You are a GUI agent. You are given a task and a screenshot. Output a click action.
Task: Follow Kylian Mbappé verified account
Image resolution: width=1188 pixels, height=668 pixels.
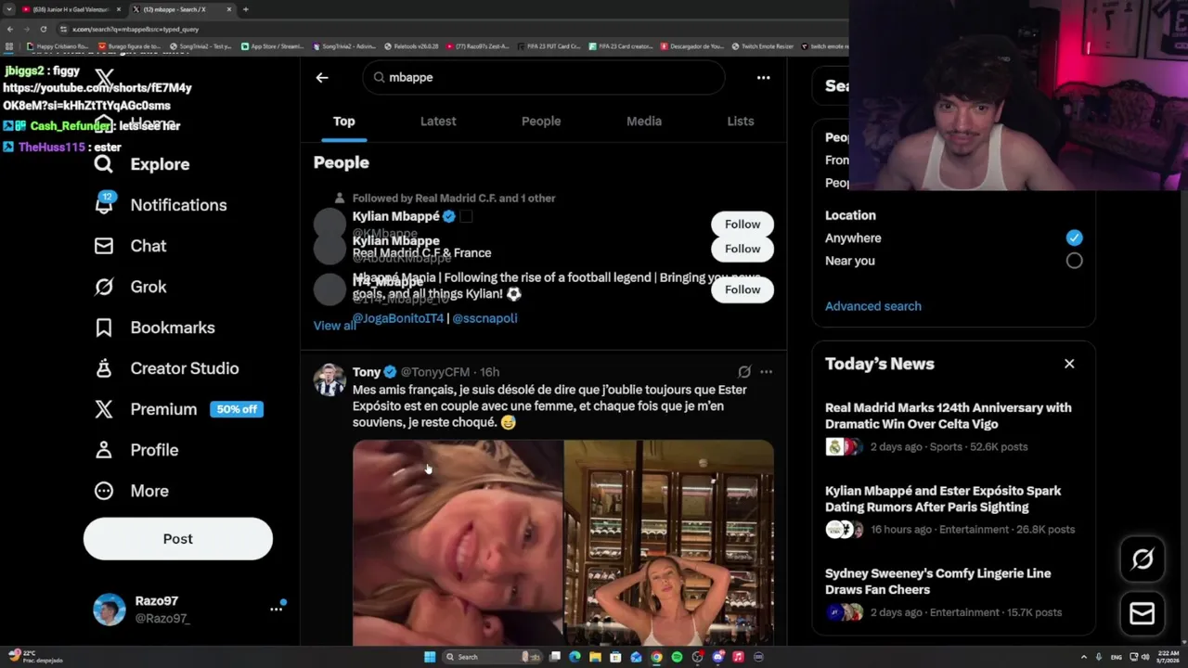[x=742, y=225]
